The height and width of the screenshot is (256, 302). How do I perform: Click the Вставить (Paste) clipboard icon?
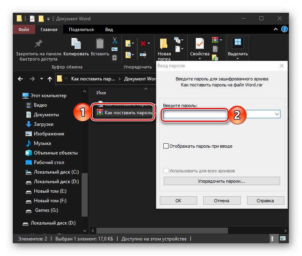tap(100, 43)
